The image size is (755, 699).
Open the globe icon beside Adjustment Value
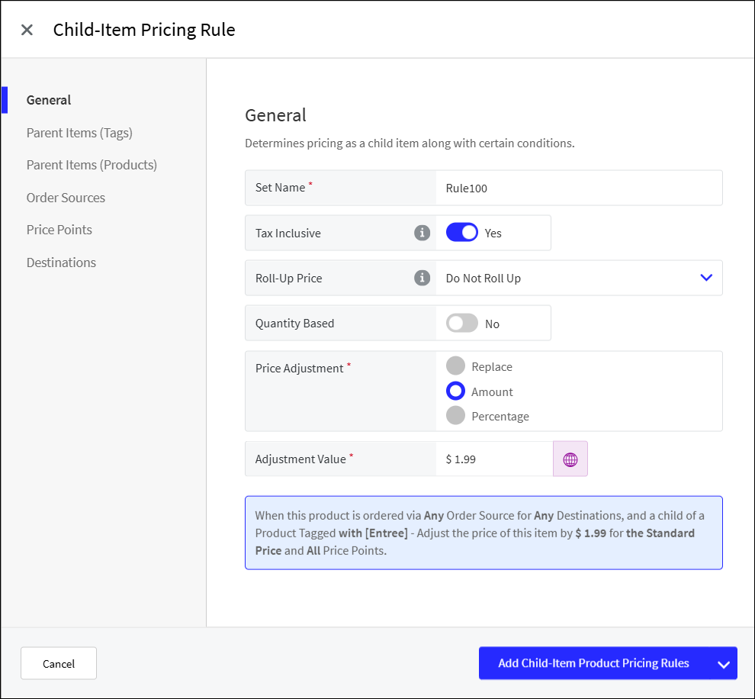coord(570,459)
